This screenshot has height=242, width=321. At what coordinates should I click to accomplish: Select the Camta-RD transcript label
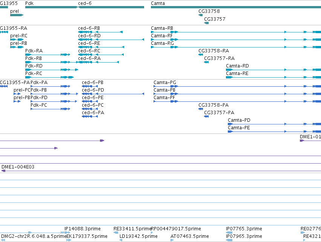point(238,66)
